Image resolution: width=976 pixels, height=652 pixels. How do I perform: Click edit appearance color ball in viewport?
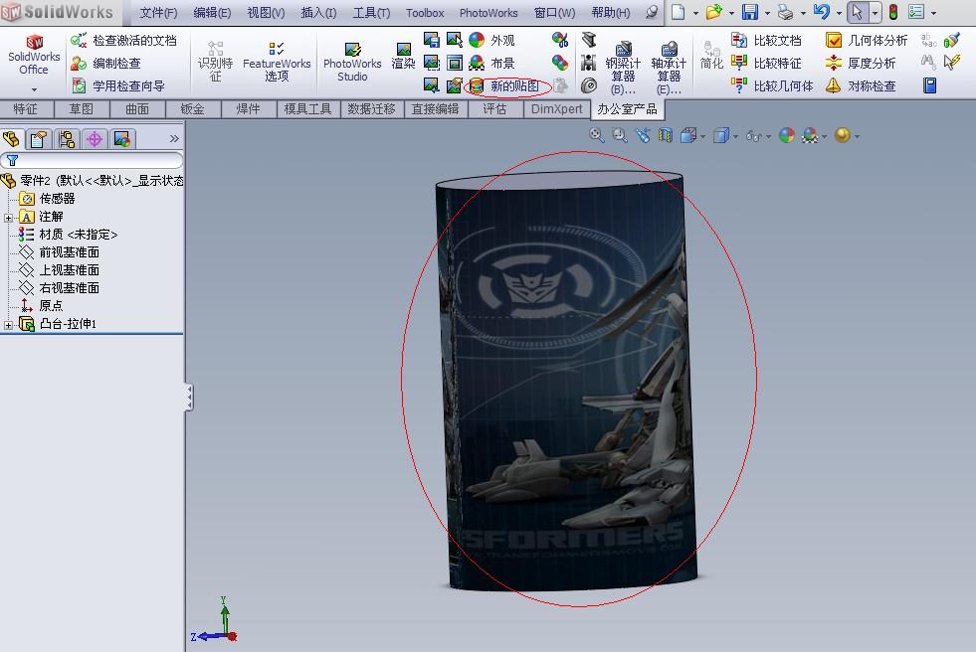click(787, 135)
